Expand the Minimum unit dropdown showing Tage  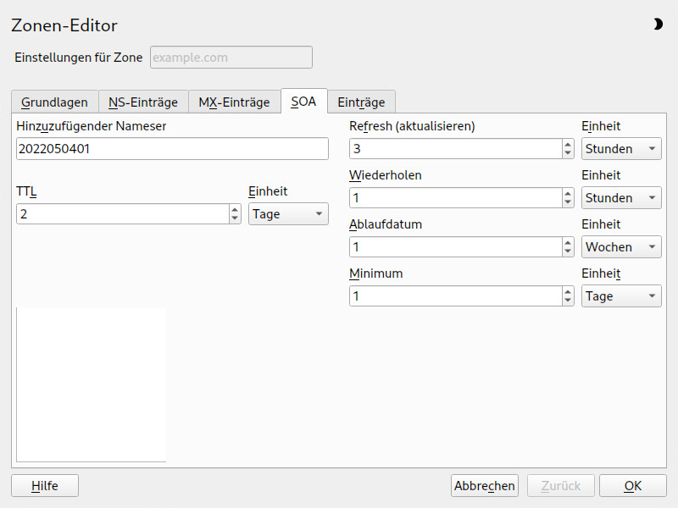click(621, 296)
